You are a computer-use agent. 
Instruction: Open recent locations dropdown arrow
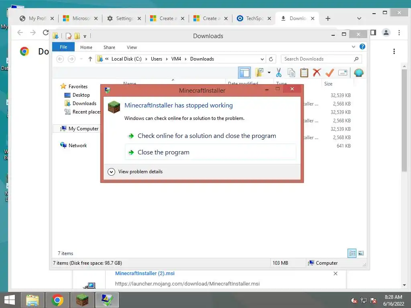(x=81, y=59)
